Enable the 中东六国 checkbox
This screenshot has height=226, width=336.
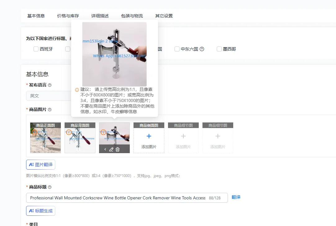tap(177, 49)
